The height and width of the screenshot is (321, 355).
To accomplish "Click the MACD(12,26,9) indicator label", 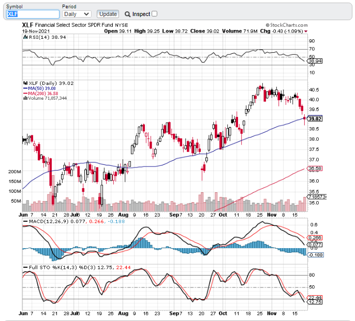I will (x=49, y=221).
